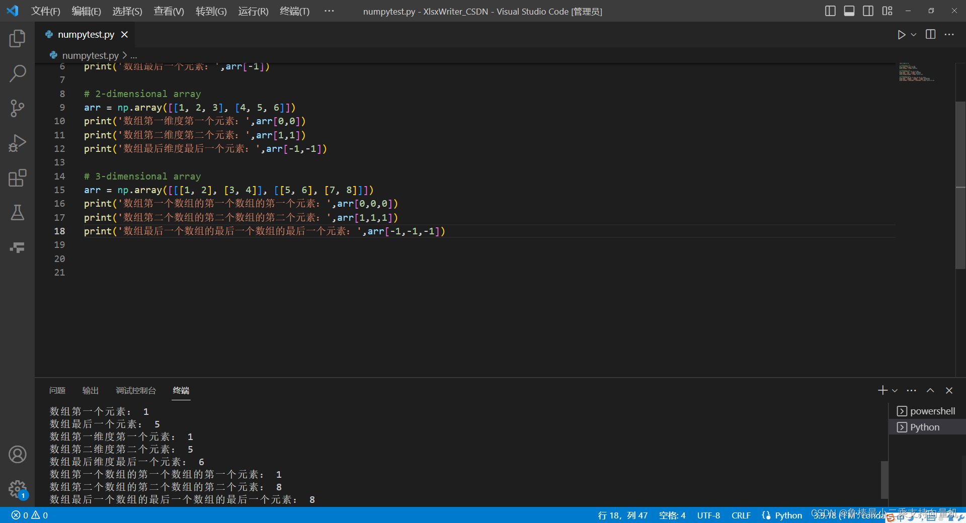Open the 编辑(E) menu
This screenshot has height=523, width=966.
coord(86,11)
